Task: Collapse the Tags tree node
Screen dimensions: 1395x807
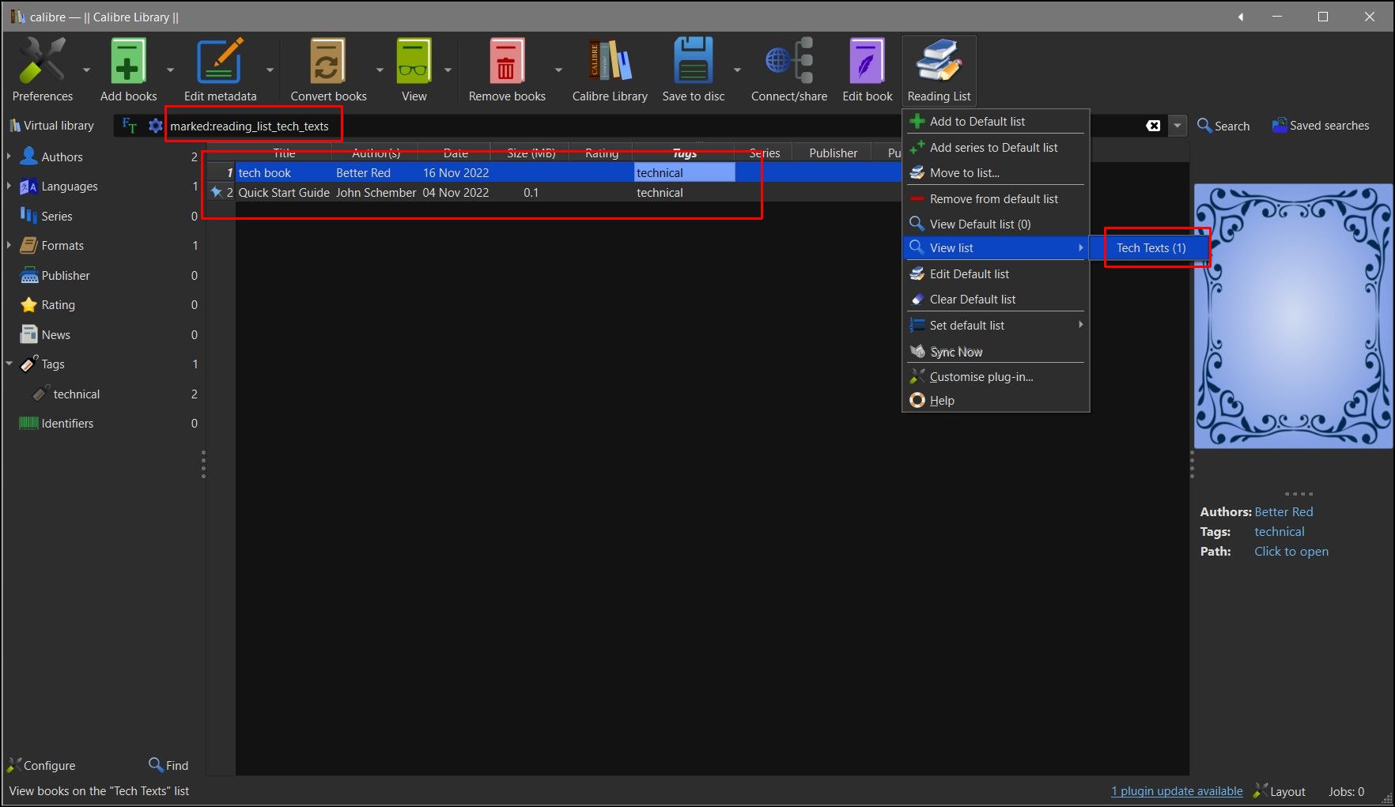Action: pyautogui.click(x=9, y=364)
